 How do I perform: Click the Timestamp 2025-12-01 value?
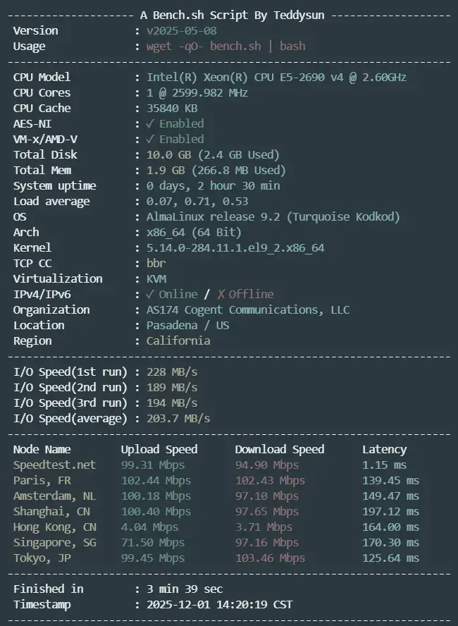point(219,604)
